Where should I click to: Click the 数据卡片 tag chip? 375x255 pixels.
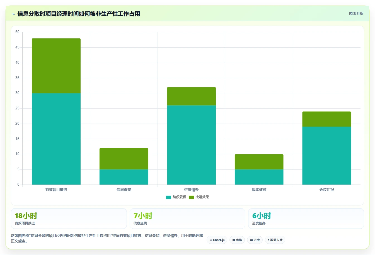coord(275,240)
